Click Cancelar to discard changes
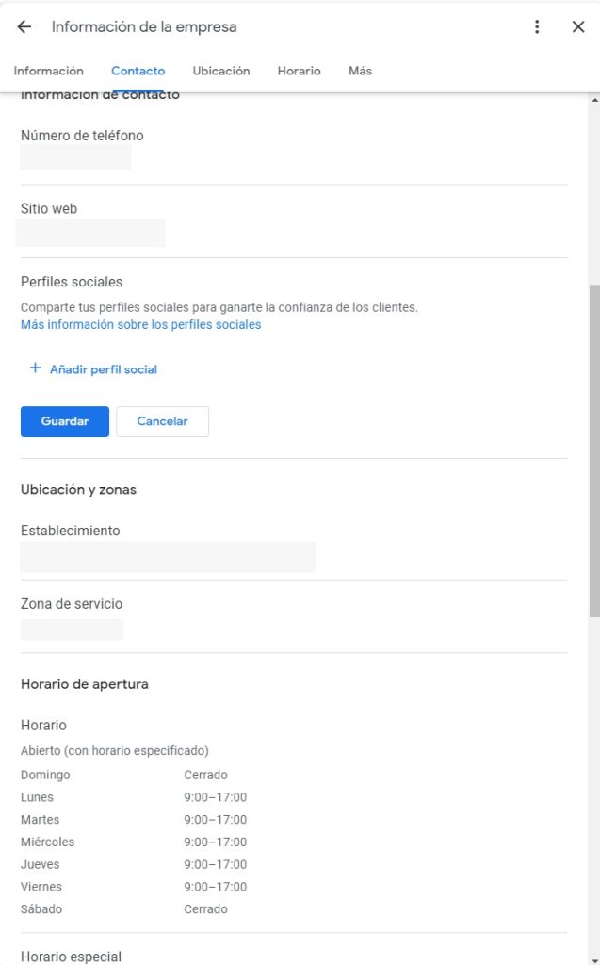The image size is (600, 965). pyautogui.click(x=162, y=421)
